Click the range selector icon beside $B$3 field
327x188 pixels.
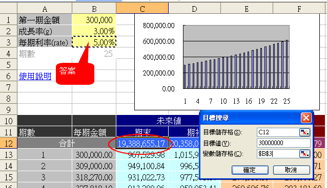click(x=304, y=154)
